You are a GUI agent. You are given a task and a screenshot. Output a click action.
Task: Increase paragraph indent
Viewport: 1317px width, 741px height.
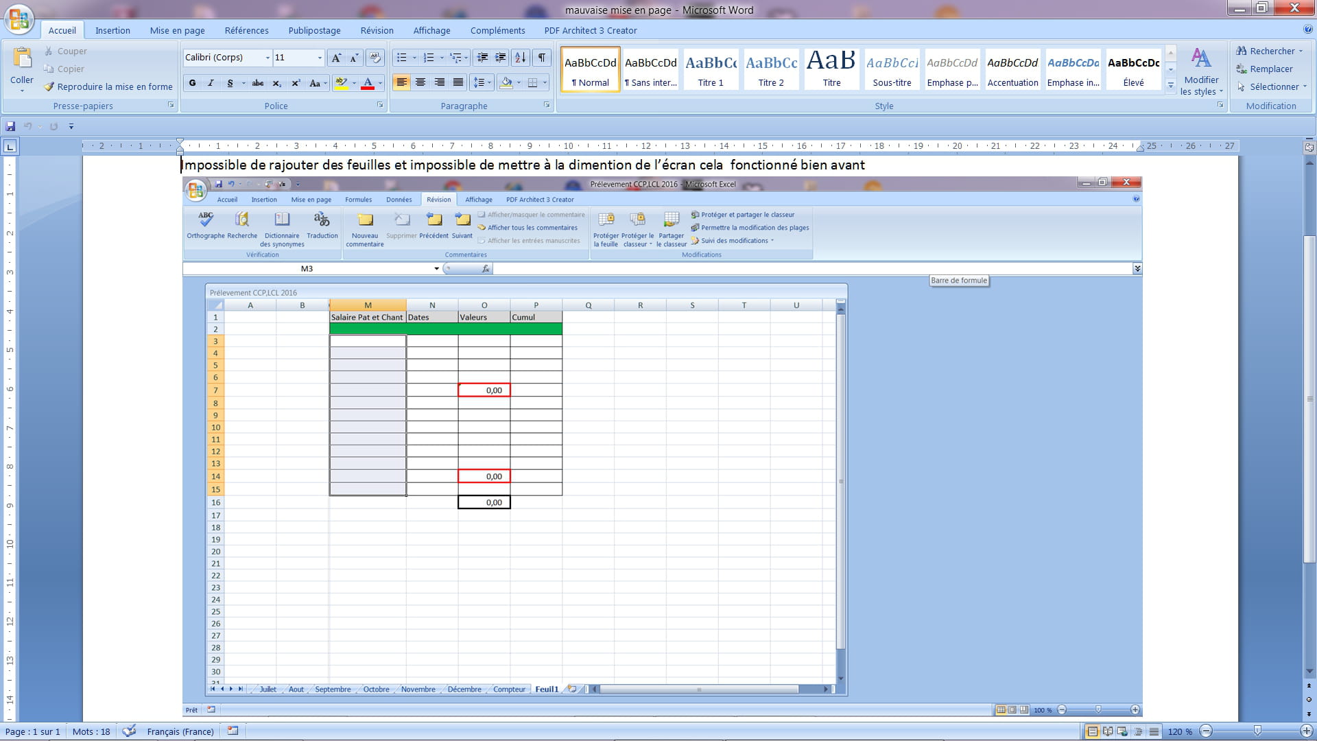501,58
